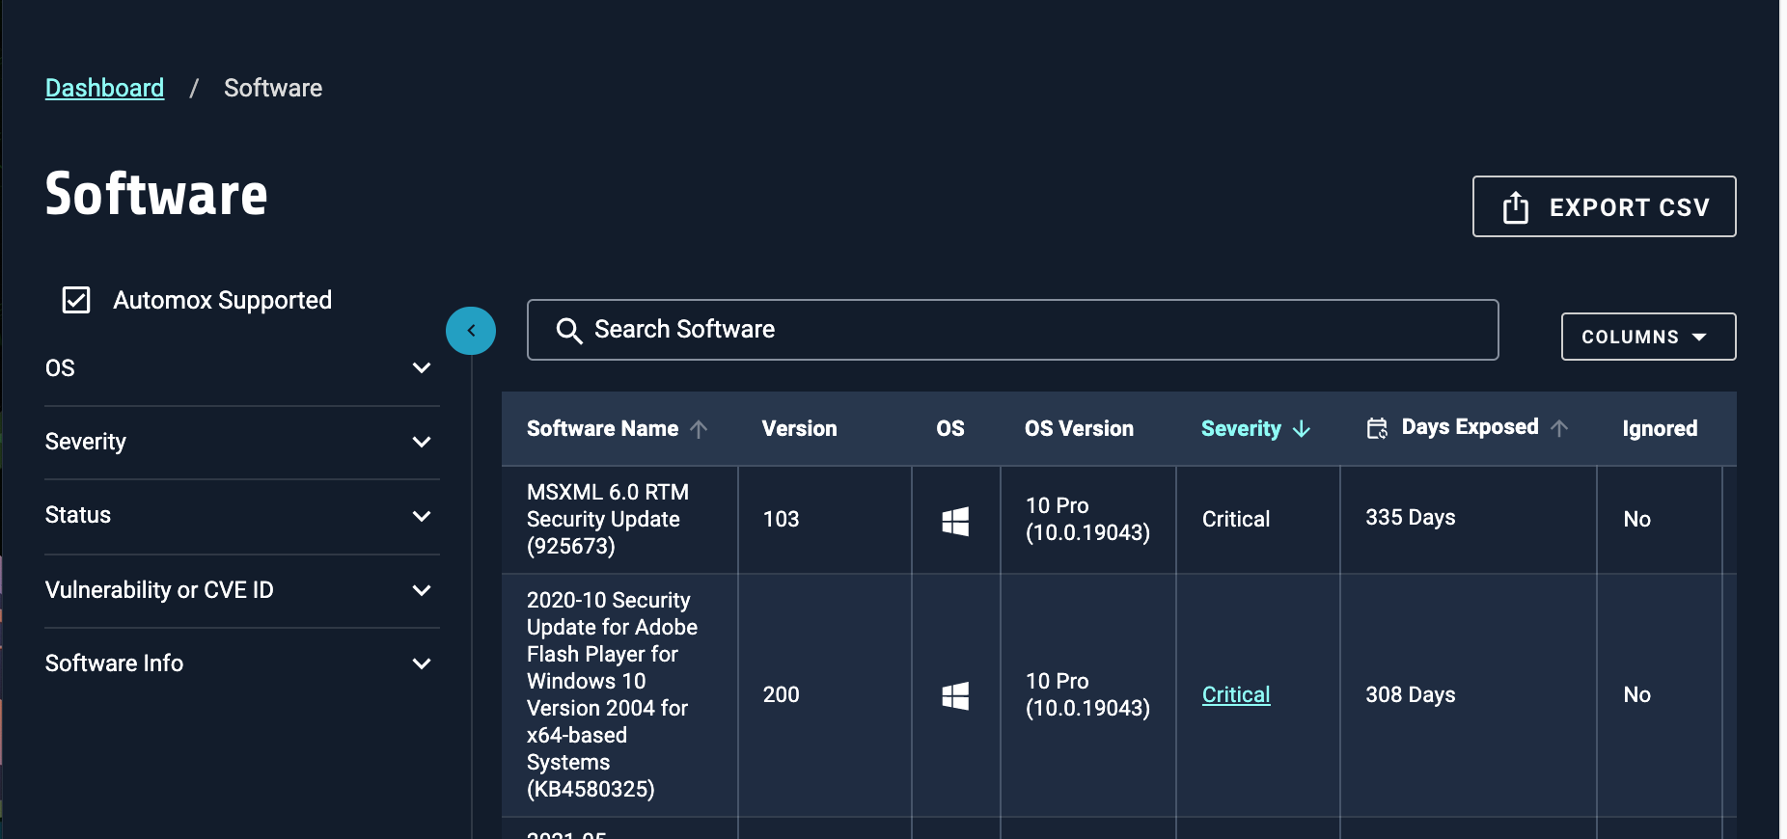The width and height of the screenshot is (1787, 839).
Task: Click the Days Exposed sort arrow
Action: pos(1559,428)
